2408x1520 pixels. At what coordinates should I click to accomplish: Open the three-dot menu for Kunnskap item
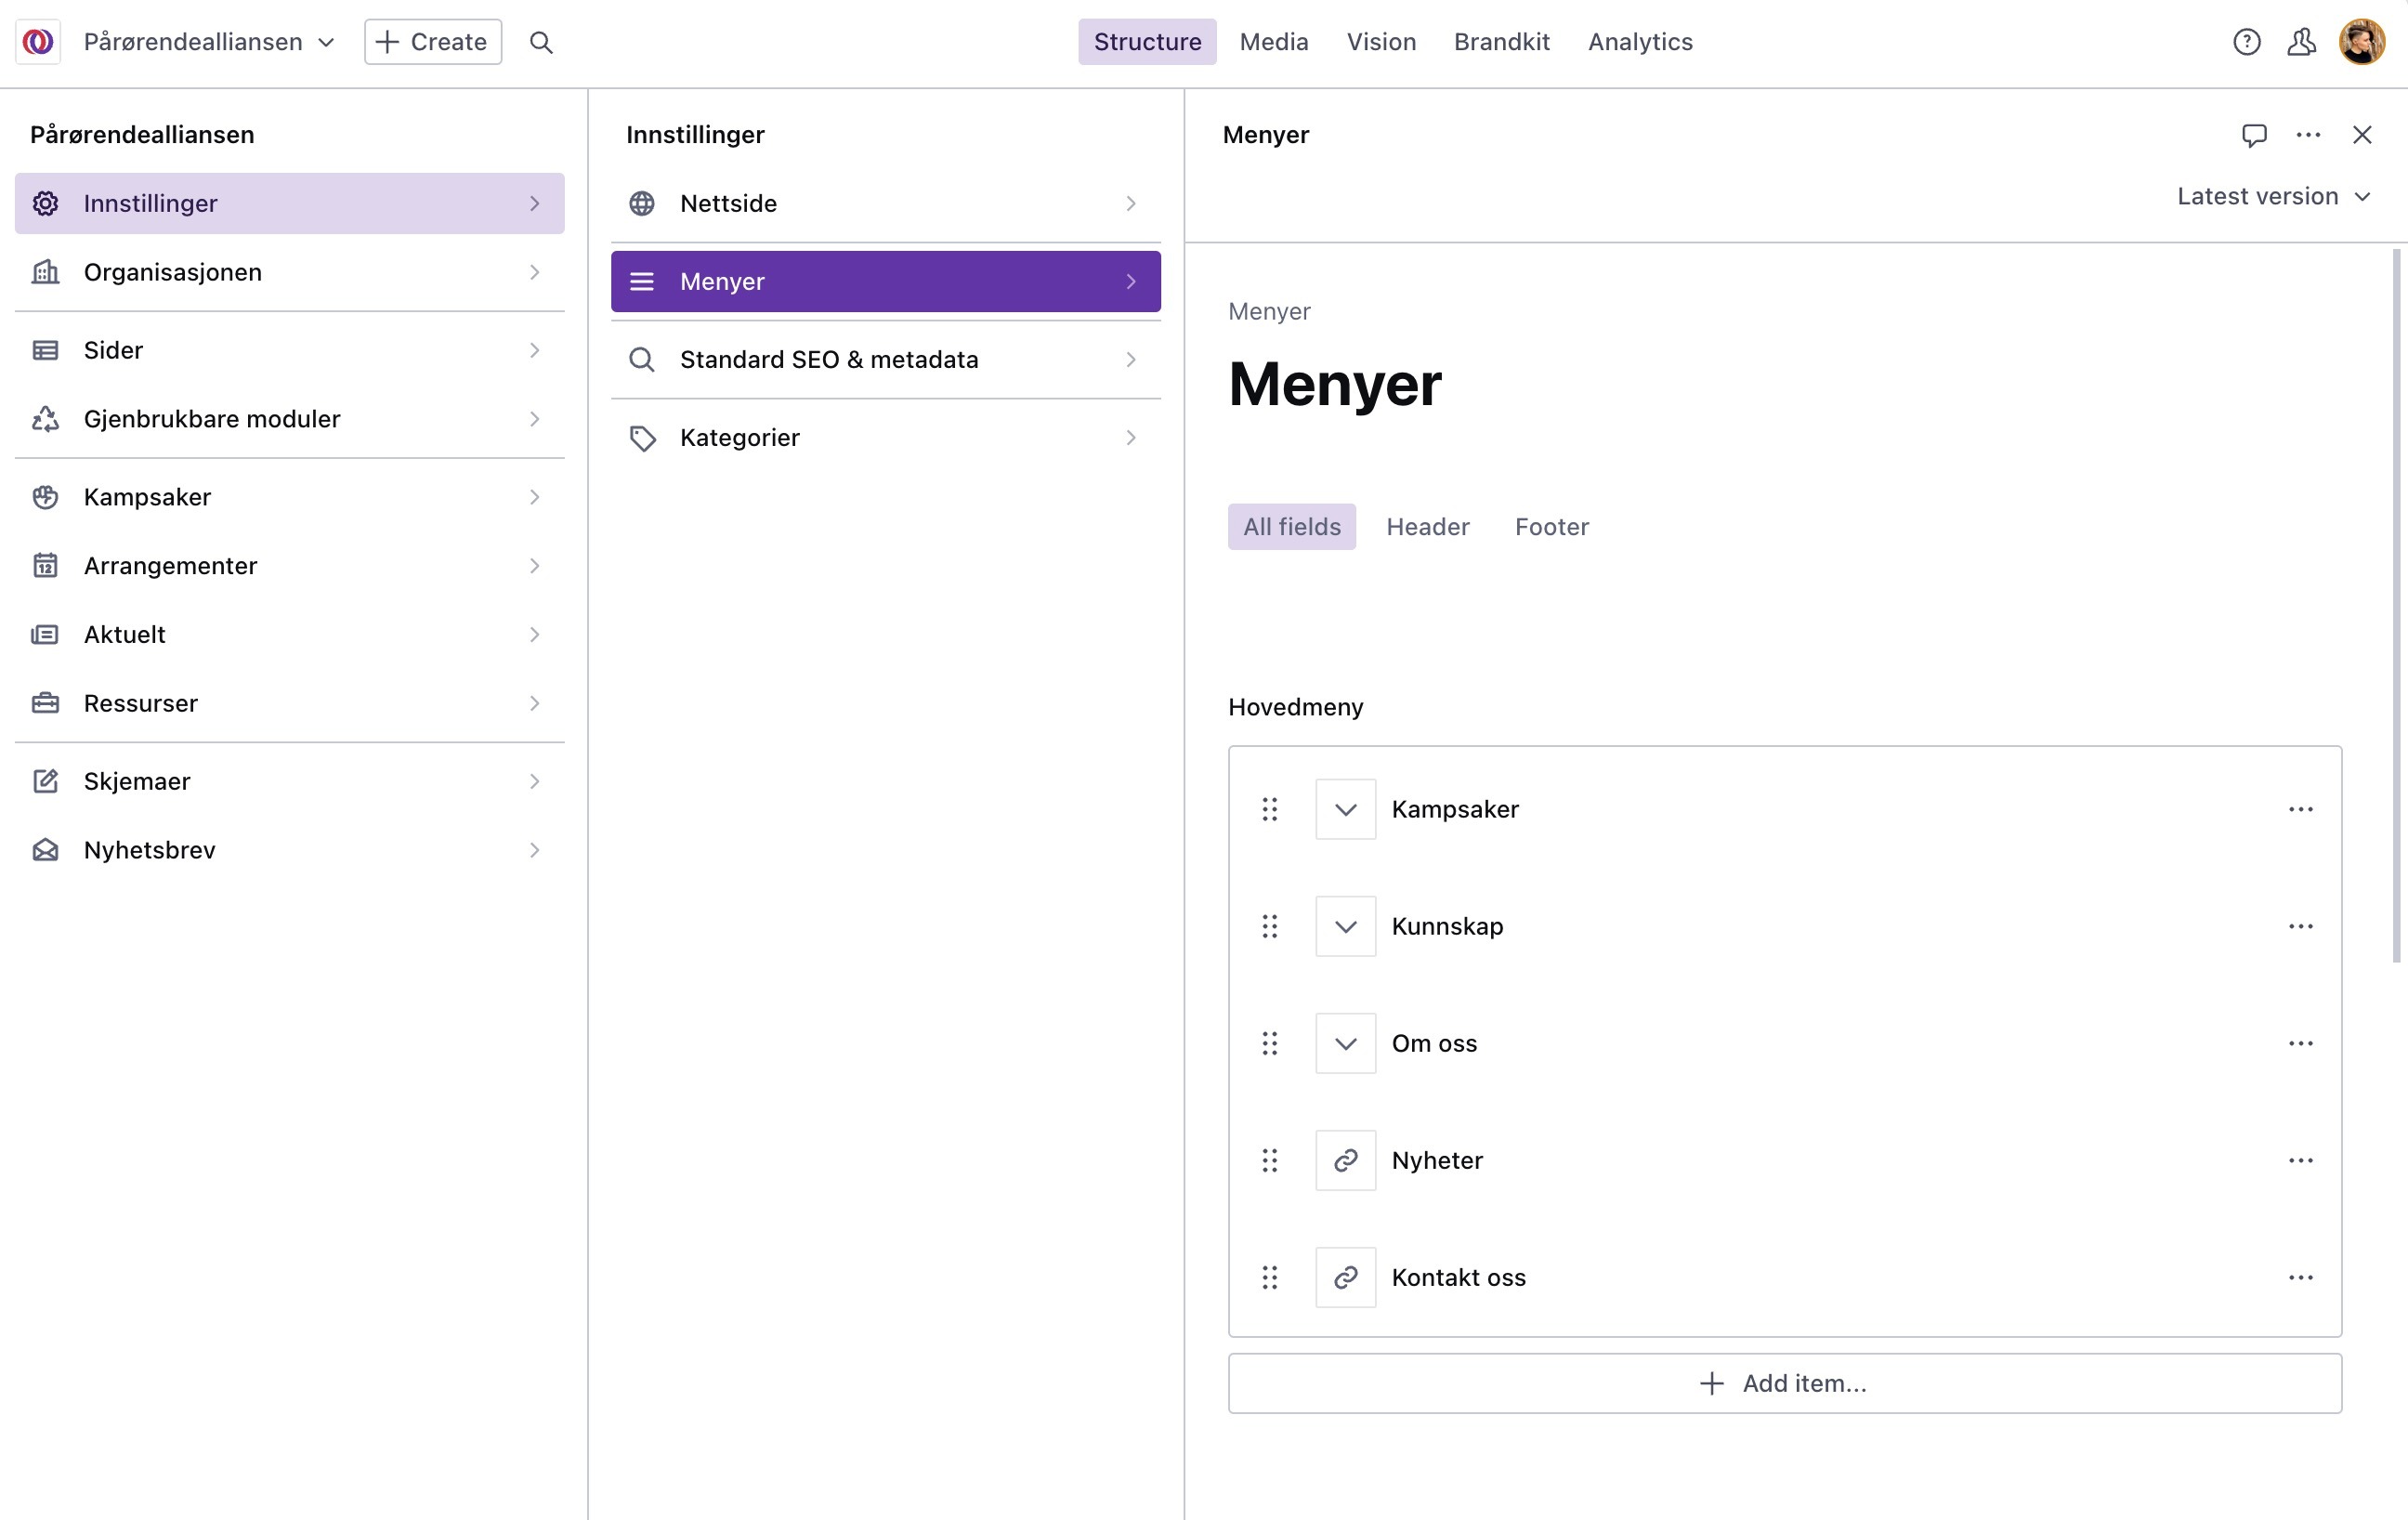tap(2300, 926)
